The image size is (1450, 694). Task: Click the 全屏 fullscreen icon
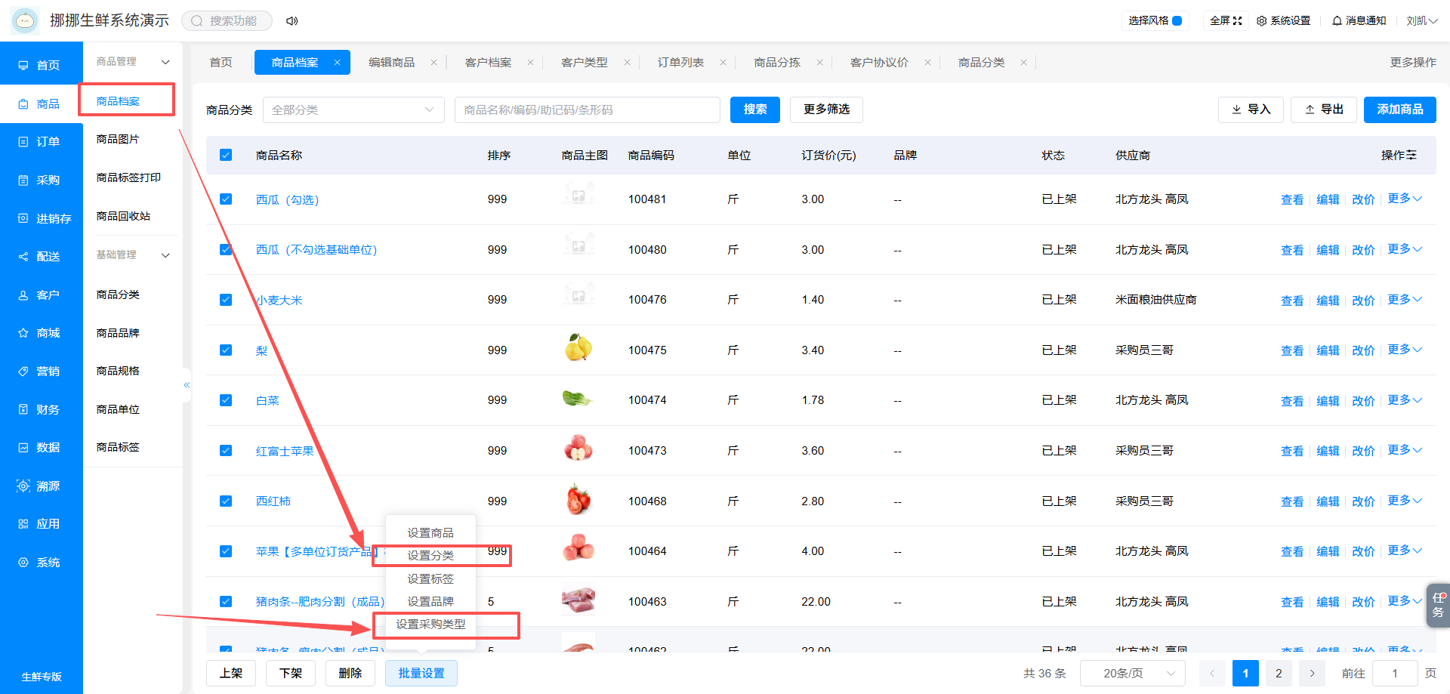(x=1237, y=21)
